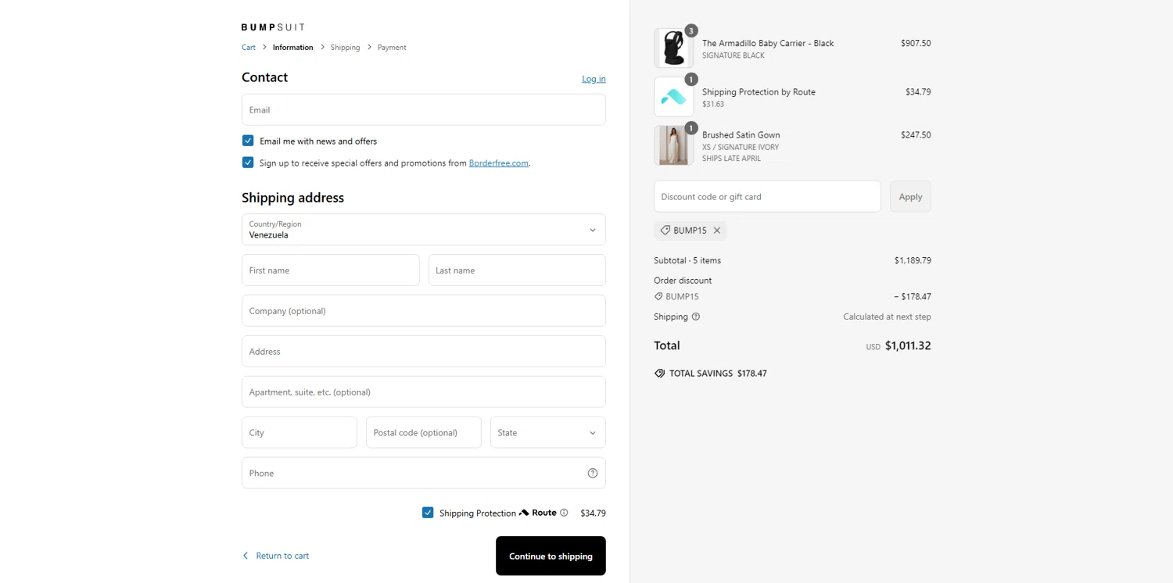Image resolution: width=1173 pixels, height=583 pixels.
Task: Focus the Phone field
Action: [424, 473]
